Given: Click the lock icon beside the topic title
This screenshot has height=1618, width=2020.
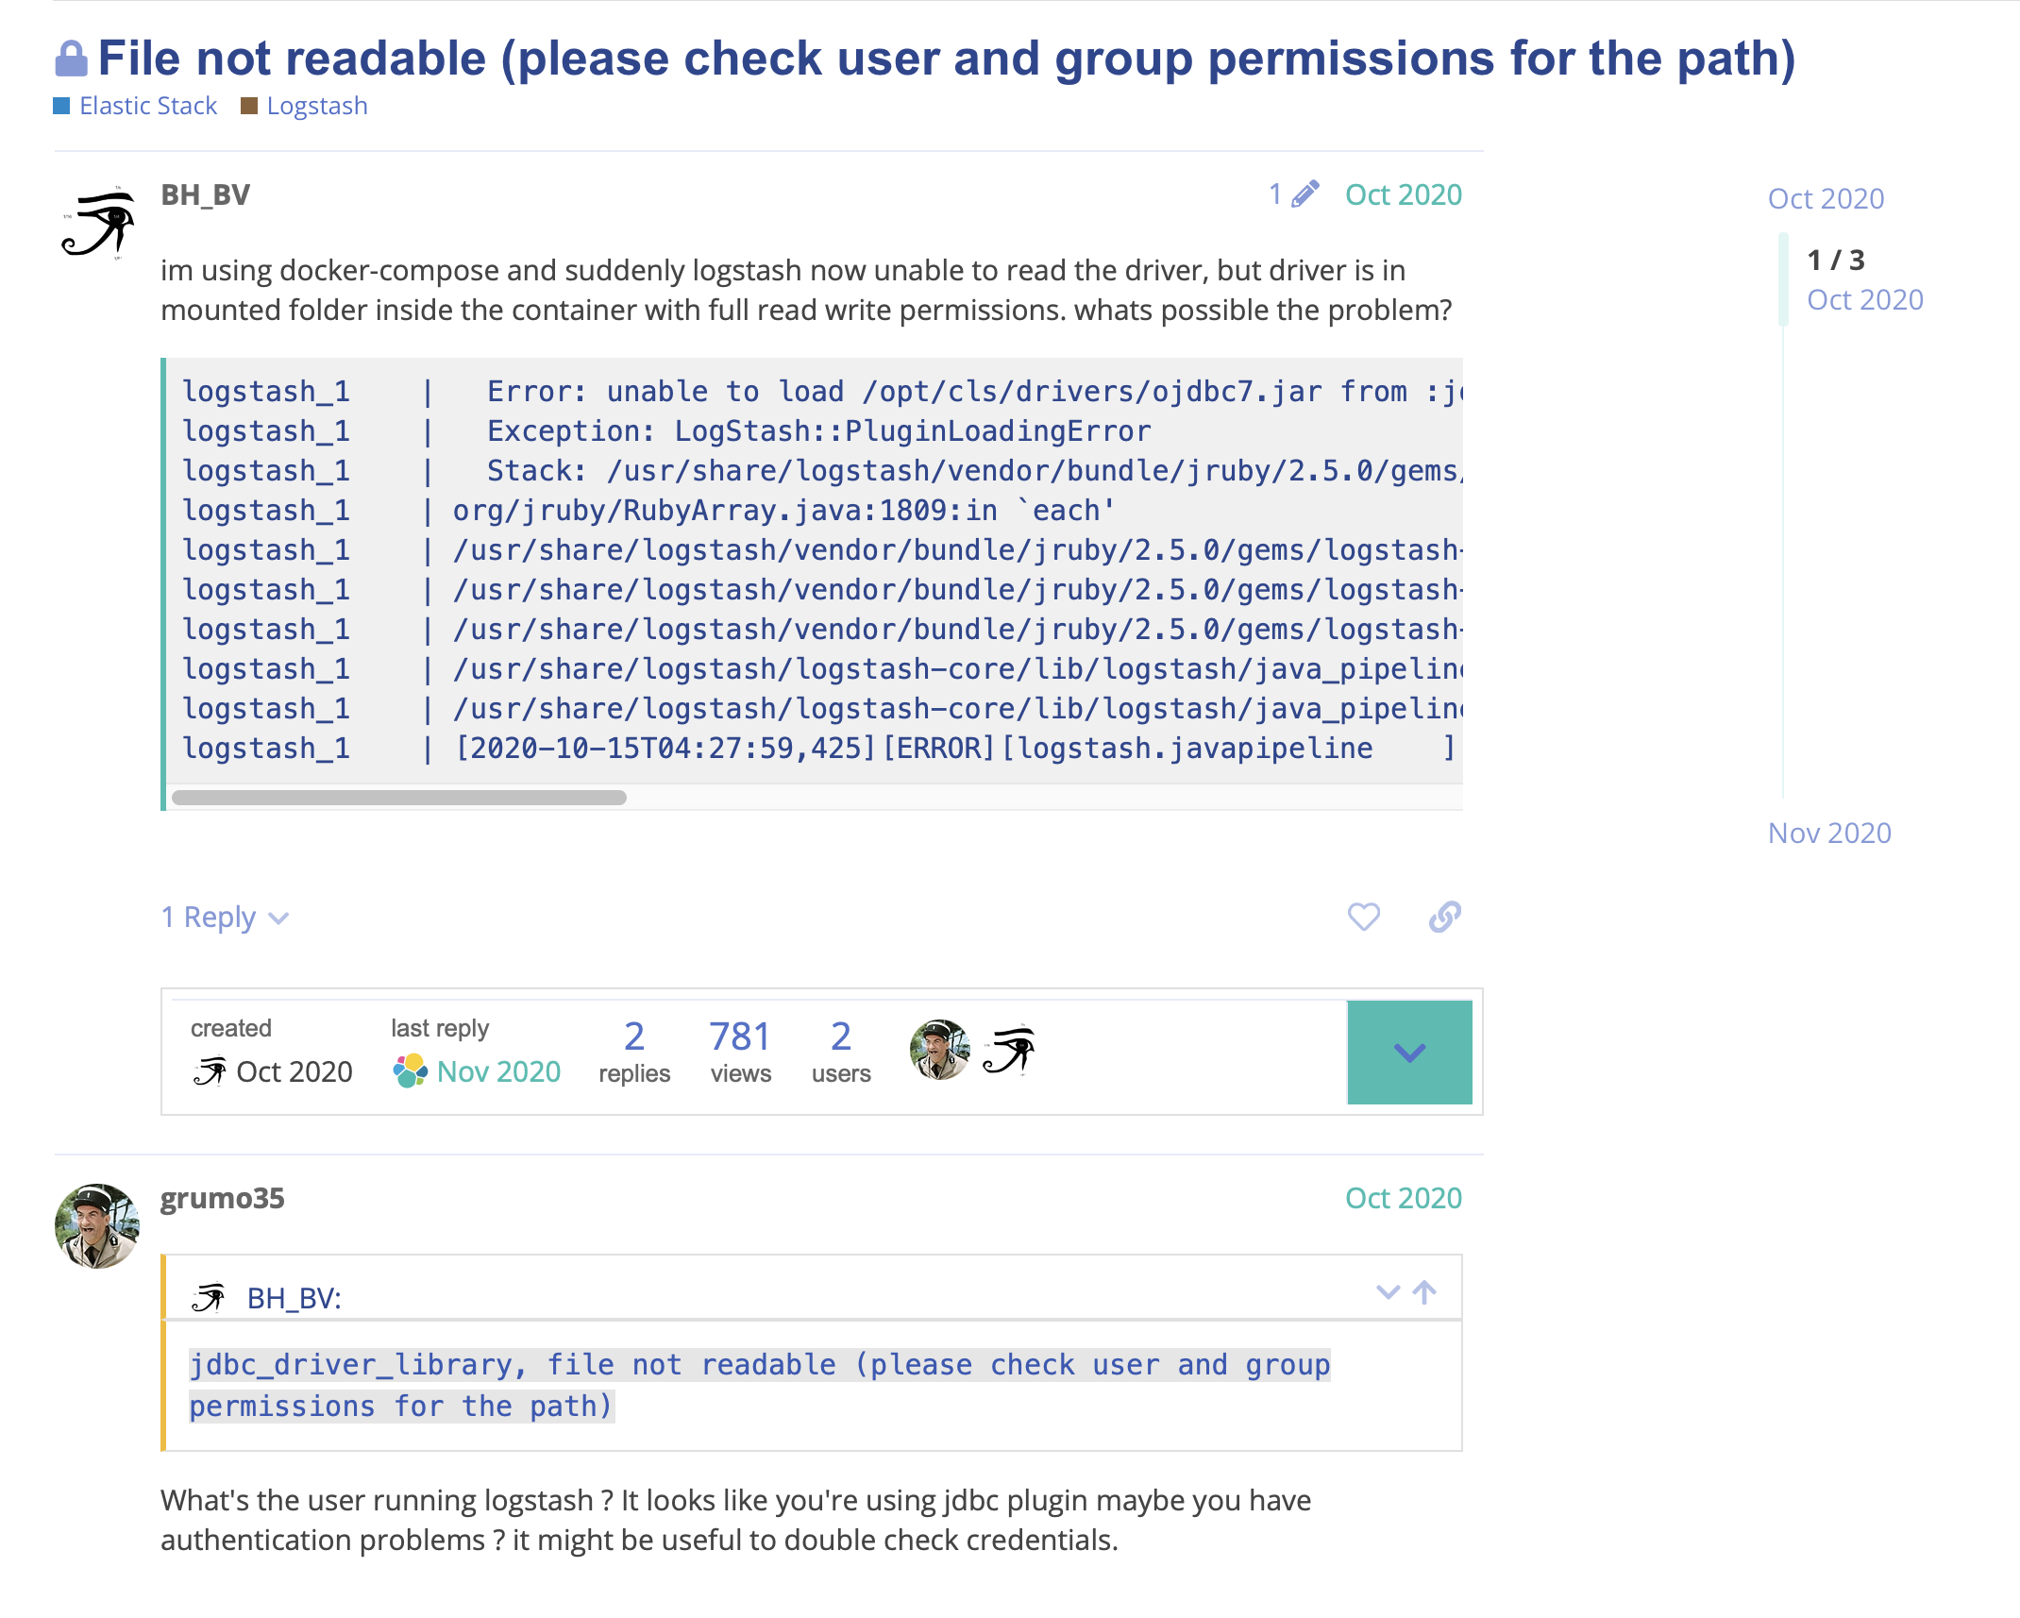Looking at the screenshot, I should coord(71,57).
